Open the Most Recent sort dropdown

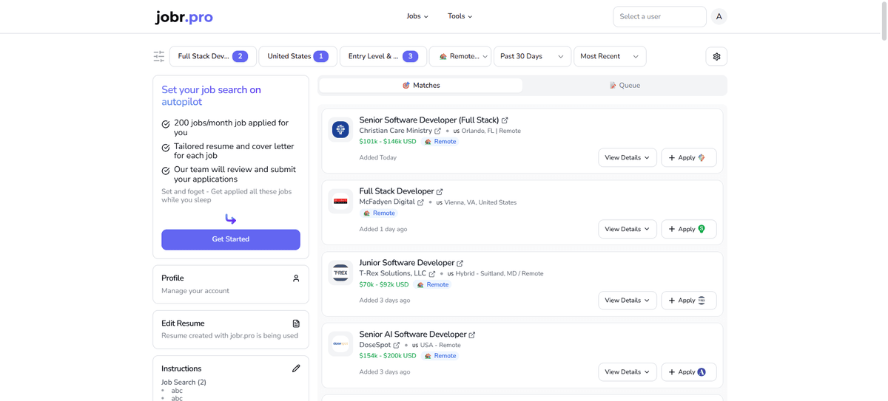609,56
